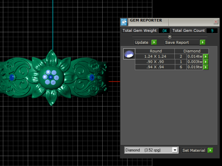This screenshot has width=222, height=166.
Task: Select the 1.24 X 1.24 size row
Action: pos(155,56)
